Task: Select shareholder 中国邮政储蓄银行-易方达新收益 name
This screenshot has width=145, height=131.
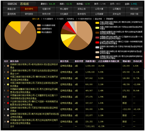Action: pos(34,91)
